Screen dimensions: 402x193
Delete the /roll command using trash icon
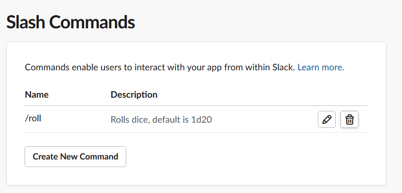coord(350,119)
